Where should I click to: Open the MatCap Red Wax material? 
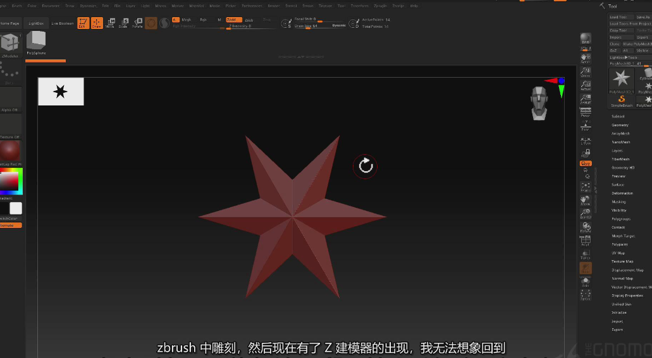pos(10,152)
